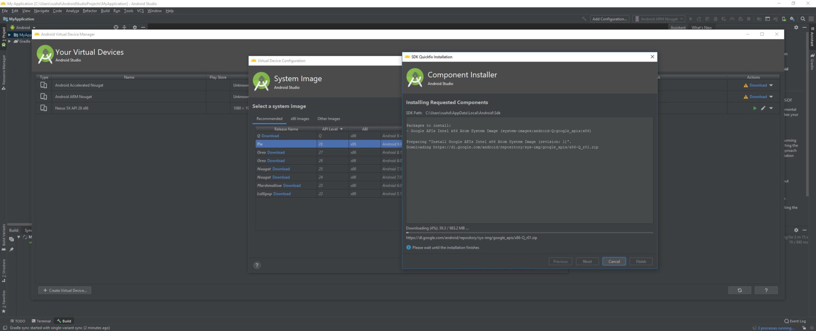Click the Search Everywhere magnifier icon
Image resolution: width=816 pixels, height=331 pixels.
pyautogui.click(x=803, y=19)
